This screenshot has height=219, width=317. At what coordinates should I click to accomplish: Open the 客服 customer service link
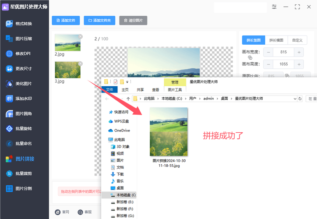coord(85,212)
